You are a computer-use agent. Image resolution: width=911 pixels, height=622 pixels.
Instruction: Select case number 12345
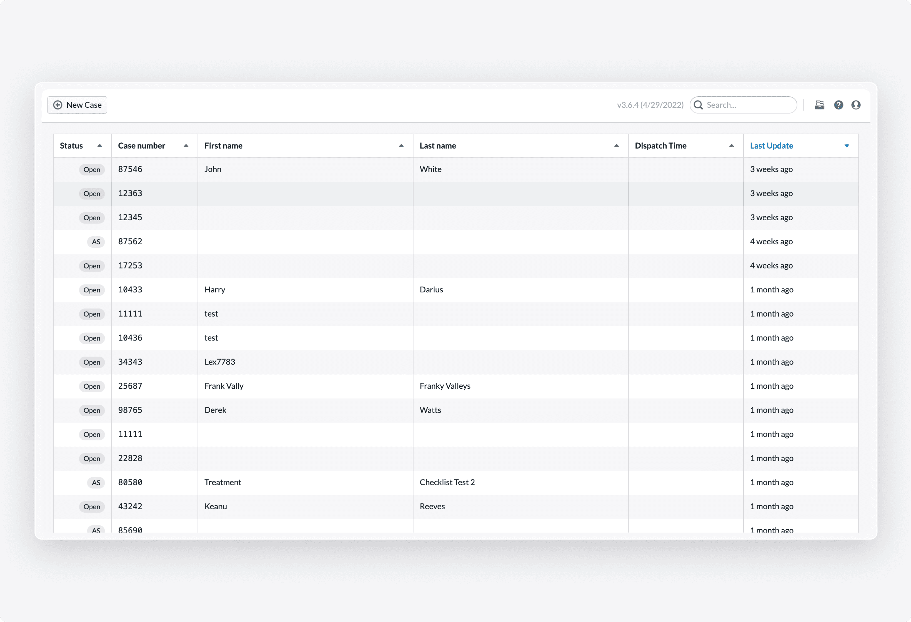pos(130,217)
